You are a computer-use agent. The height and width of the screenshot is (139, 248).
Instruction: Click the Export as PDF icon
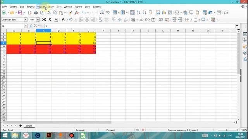(x=30, y=13)
